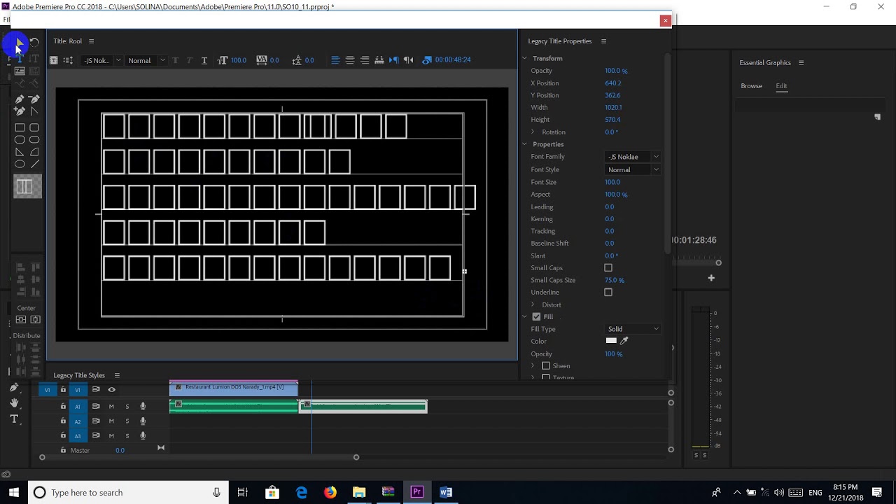Viewport: 896px width, 504px height.
Task: Solo audio track A2
Action: (x=127, y=421)
